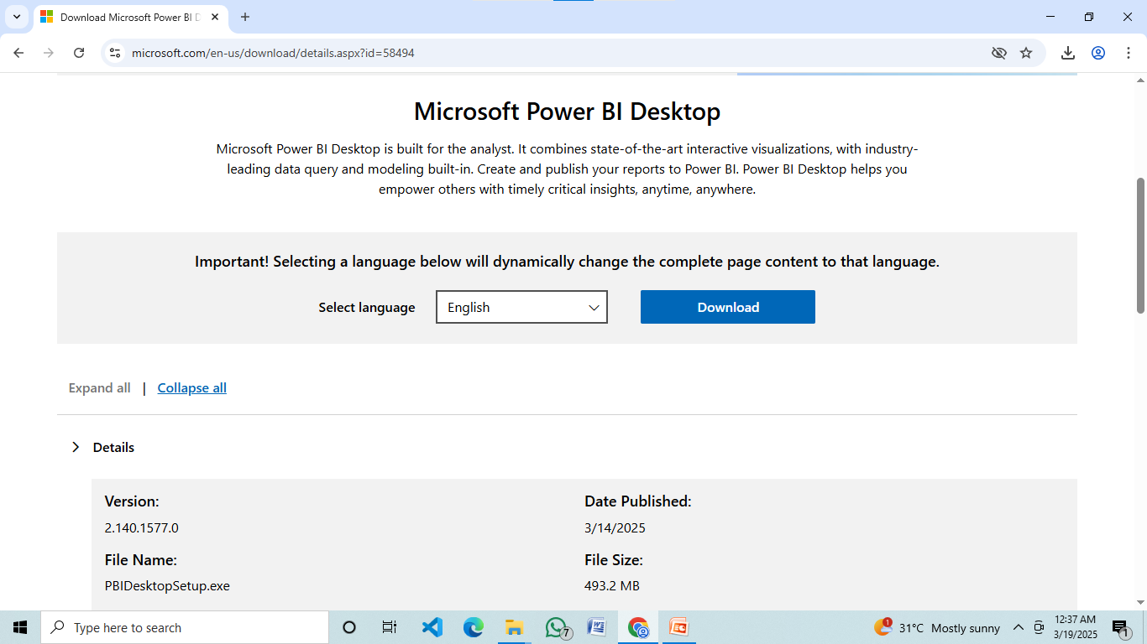The height and width of the screenshot is (644, 1147).
Task: Select the Download Microsoft Power BI tab
Action: 130,17
